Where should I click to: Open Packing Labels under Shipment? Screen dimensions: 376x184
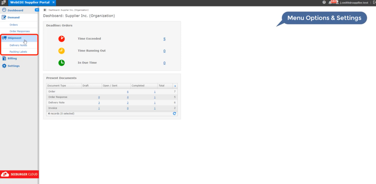pyautogui.click(x=18, y=52)
